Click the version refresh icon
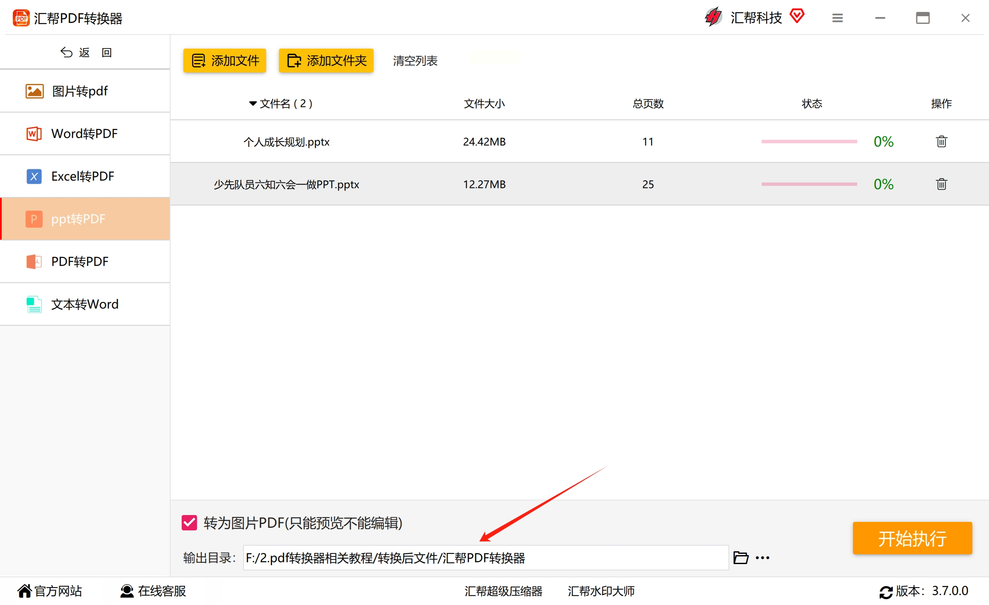 [x=885, y=592]
